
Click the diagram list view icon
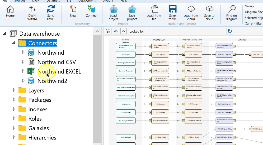[x=108, y=31]
